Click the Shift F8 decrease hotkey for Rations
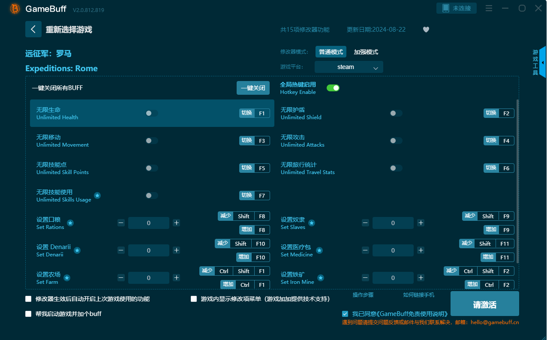The width and height of the screenshot is (547, 340). pos(244,216)
